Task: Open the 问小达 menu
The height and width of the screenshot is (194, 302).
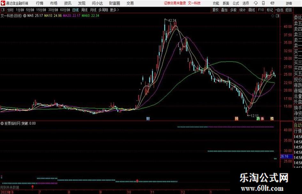Action: click(x=97, y=3)
